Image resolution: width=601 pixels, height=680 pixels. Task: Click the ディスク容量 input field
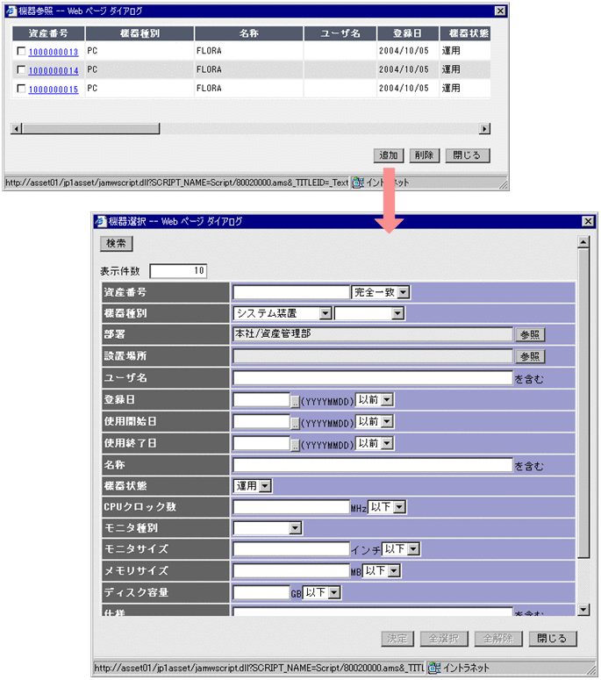[x=261, y=592]
